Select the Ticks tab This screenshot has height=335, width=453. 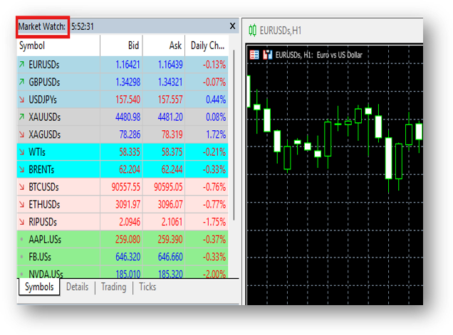(147, 287)
